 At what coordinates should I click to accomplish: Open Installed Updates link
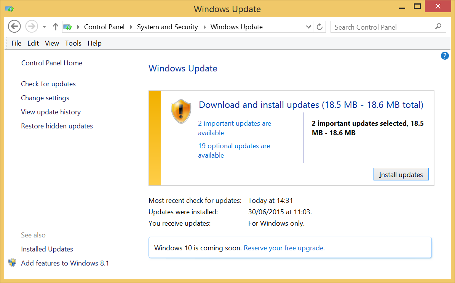click(47, 249)
